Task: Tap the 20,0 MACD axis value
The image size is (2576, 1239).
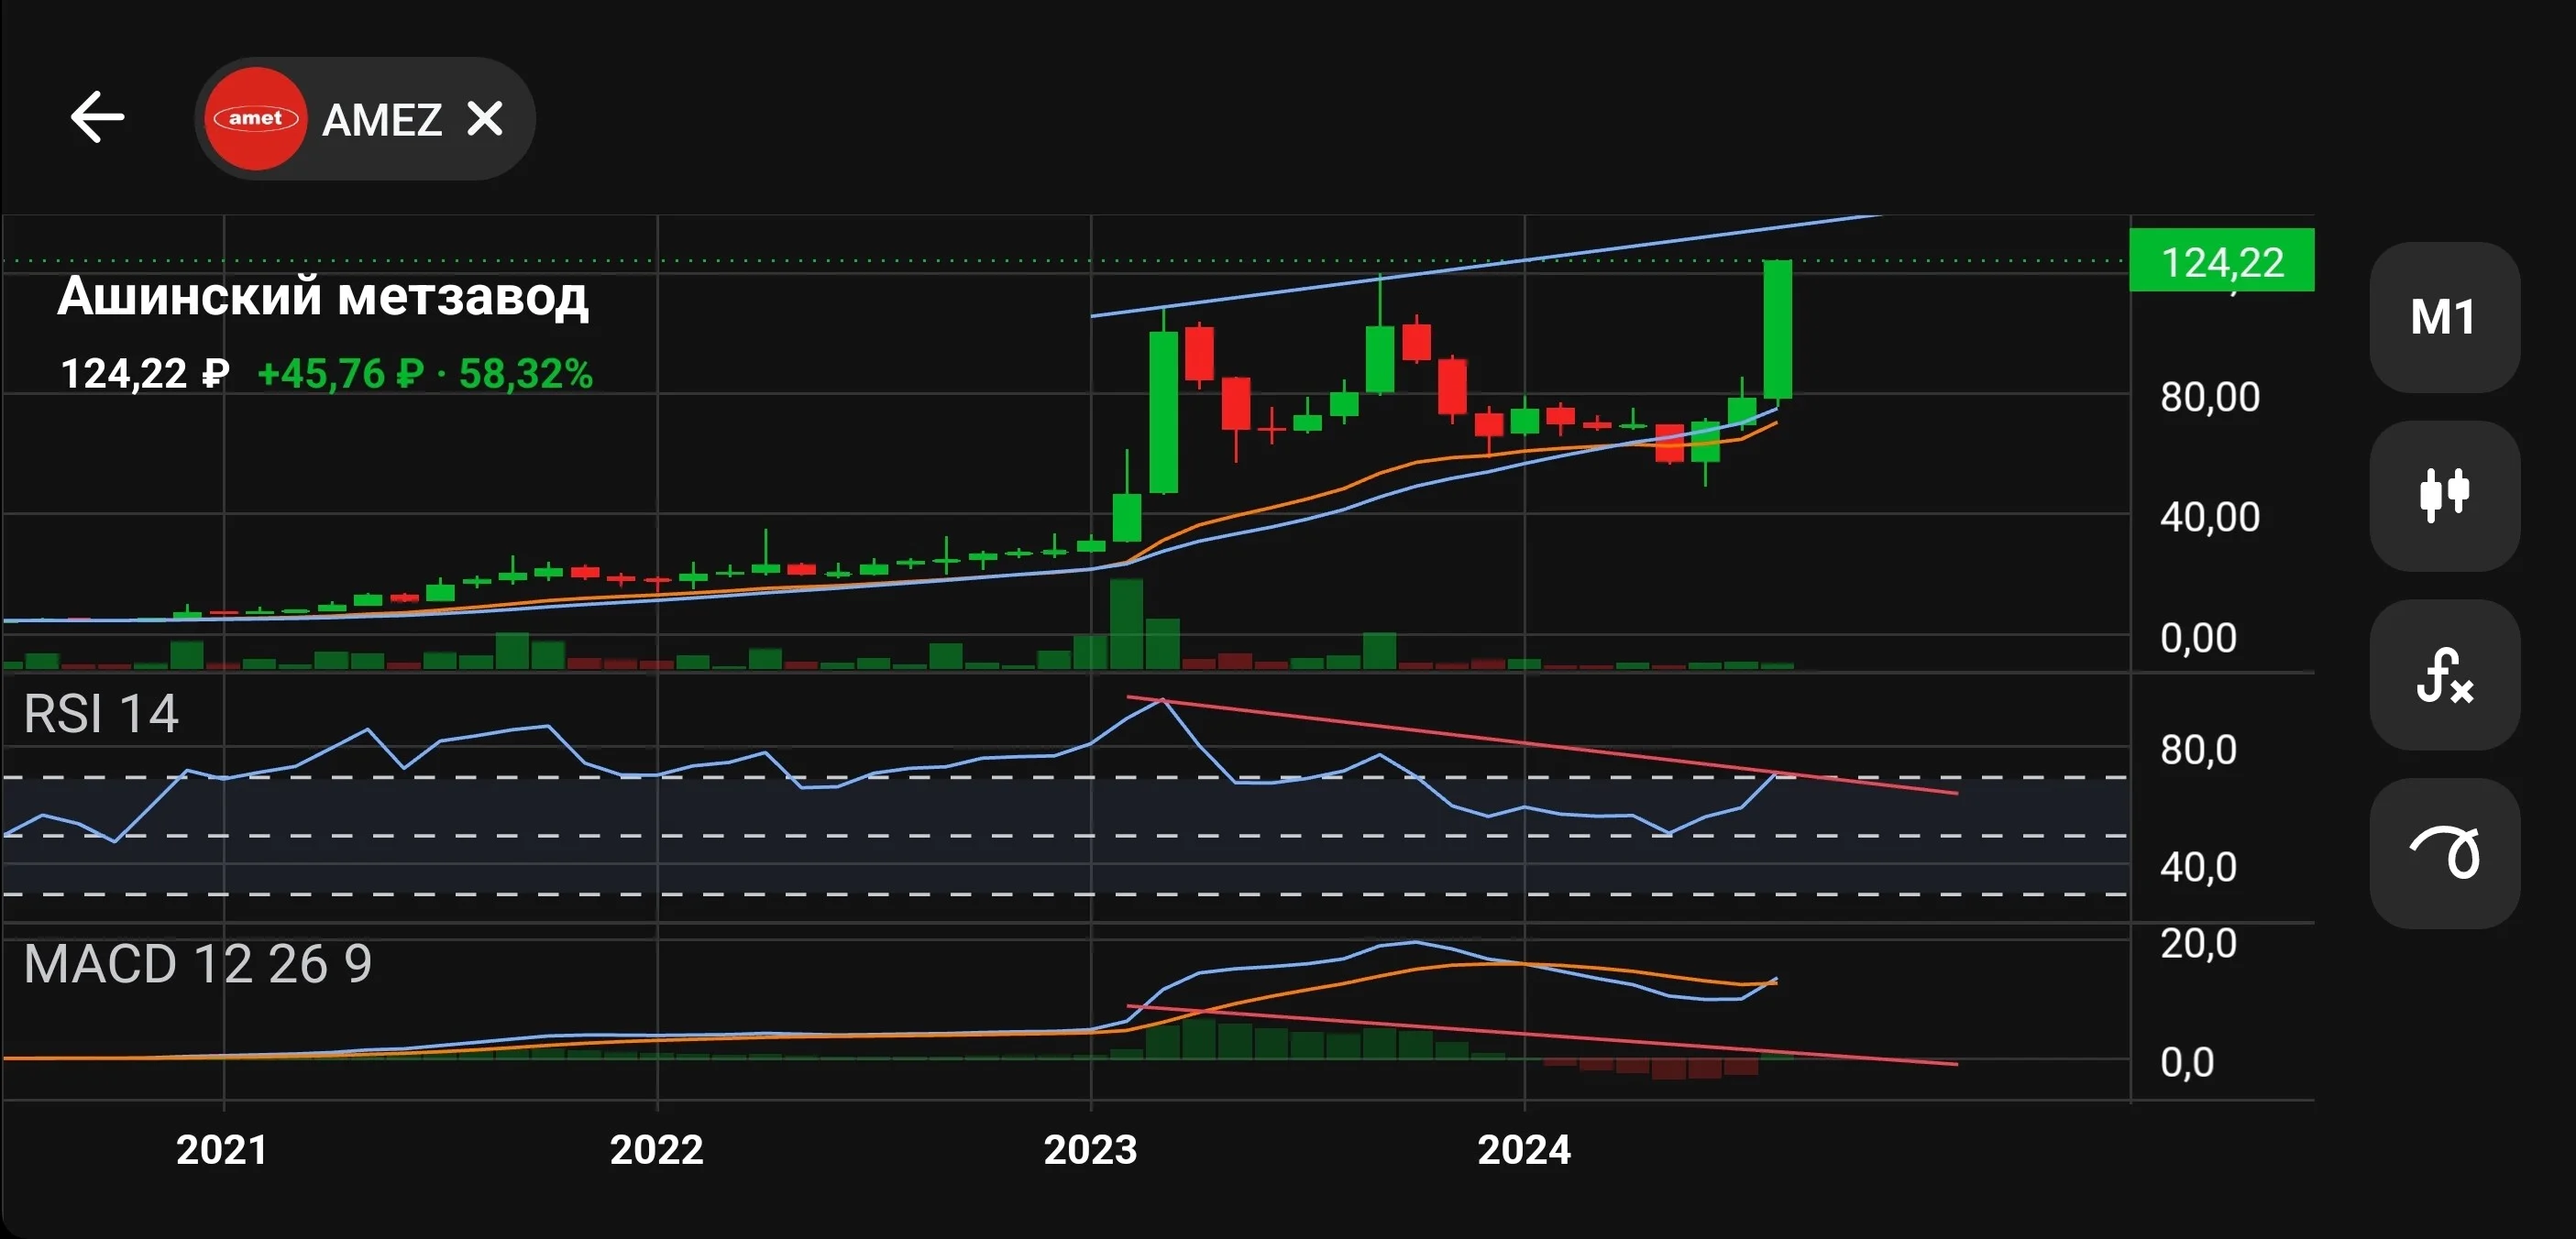Action: tap(2198, 943)
